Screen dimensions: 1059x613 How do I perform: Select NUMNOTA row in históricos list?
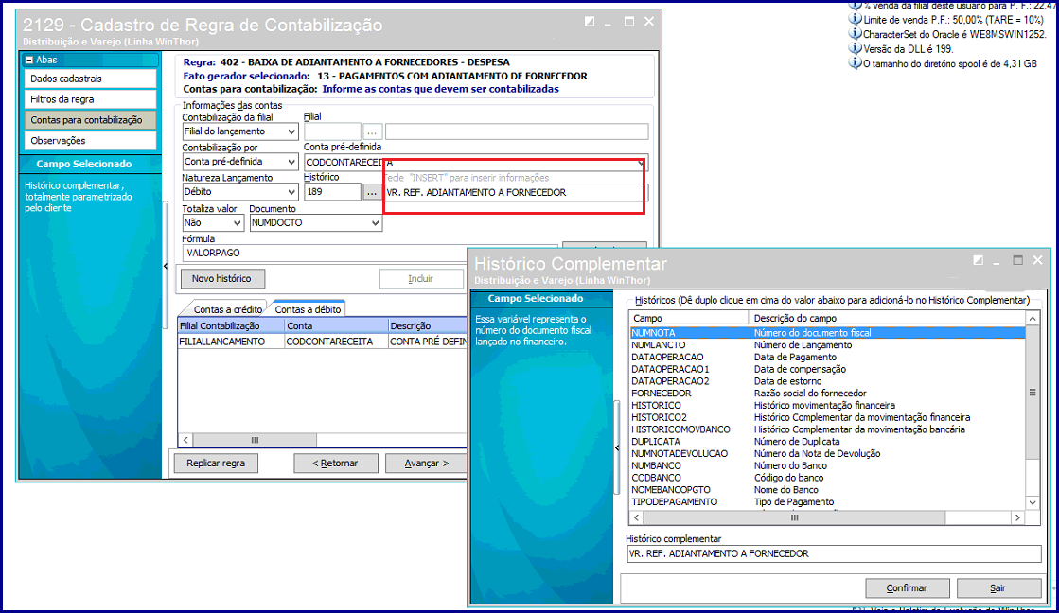[827, 333]
